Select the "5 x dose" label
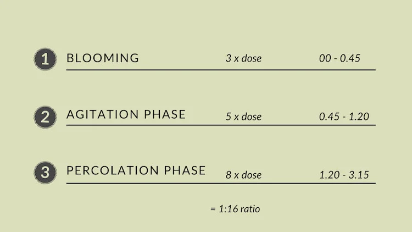 [x=243, y=117]
